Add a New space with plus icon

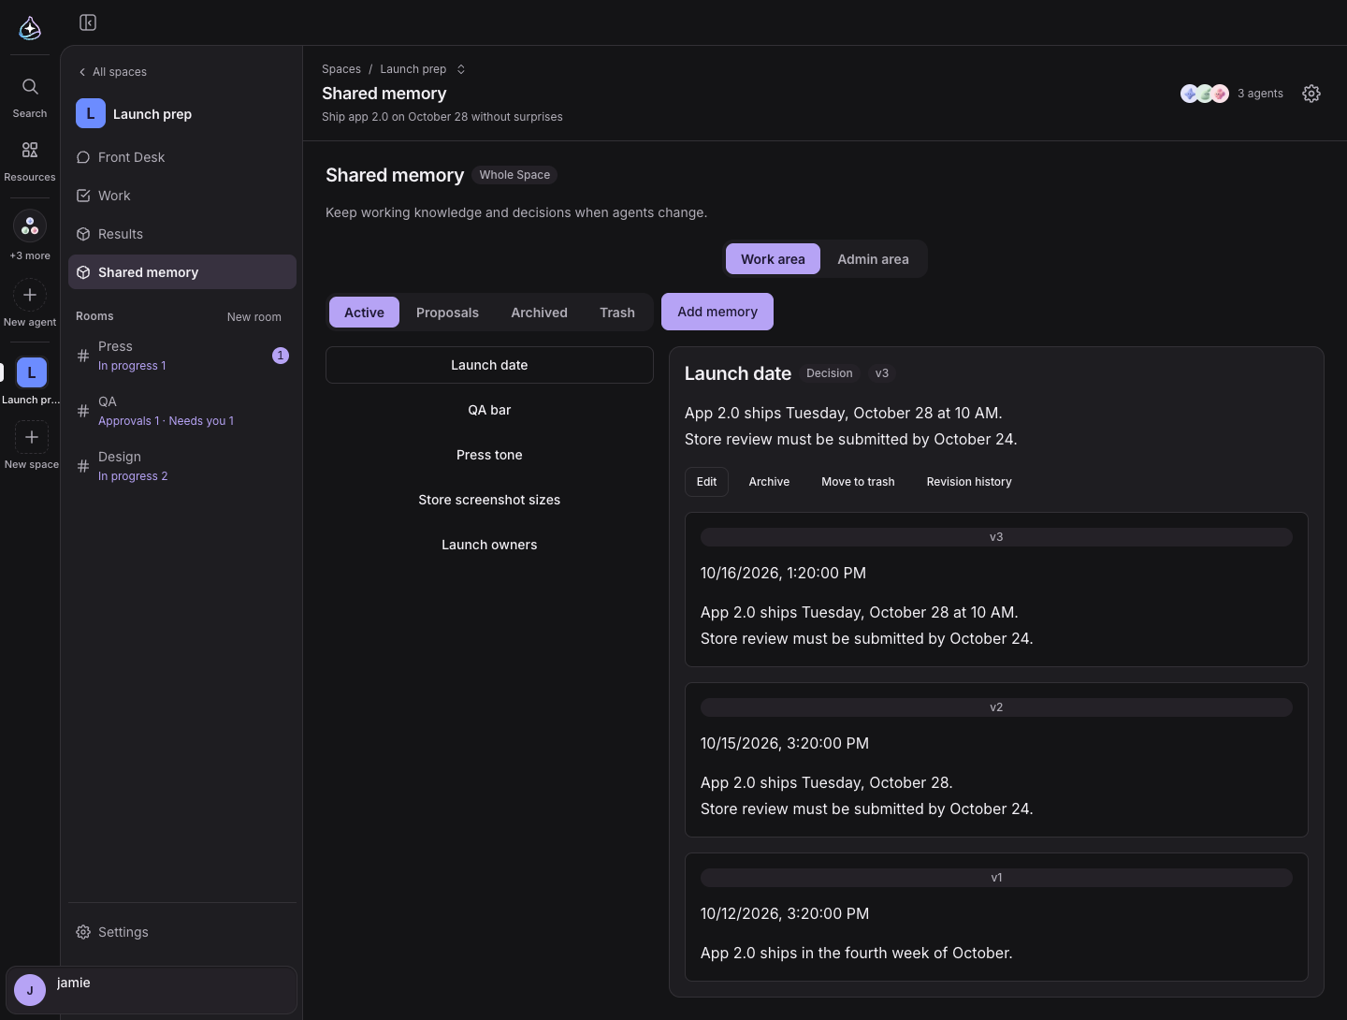pos(32,437)
